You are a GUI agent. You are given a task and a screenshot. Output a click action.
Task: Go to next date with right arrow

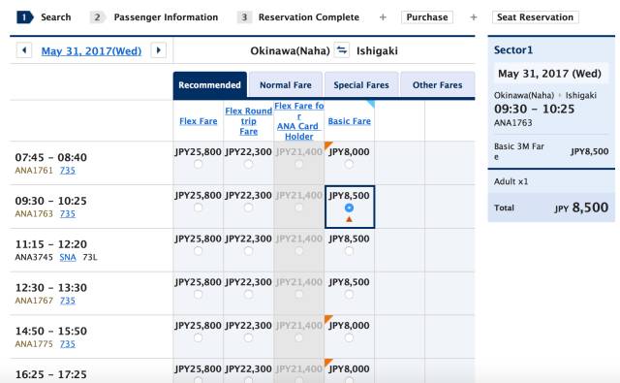[159, 50]
